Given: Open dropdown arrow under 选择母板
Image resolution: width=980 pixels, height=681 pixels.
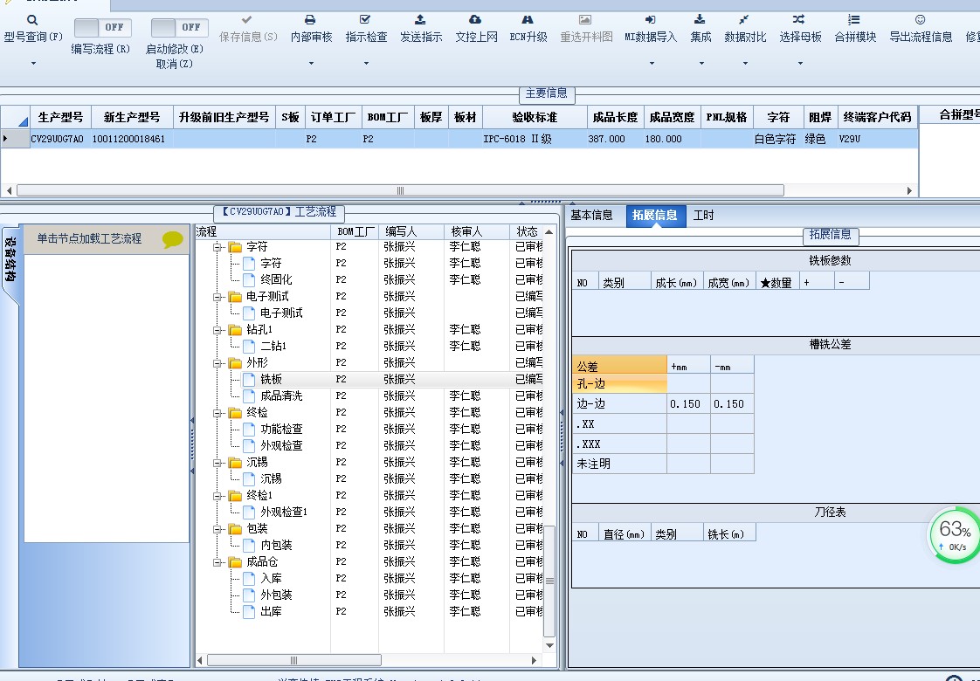Looking at the screenshot, I should coord(800,63).
